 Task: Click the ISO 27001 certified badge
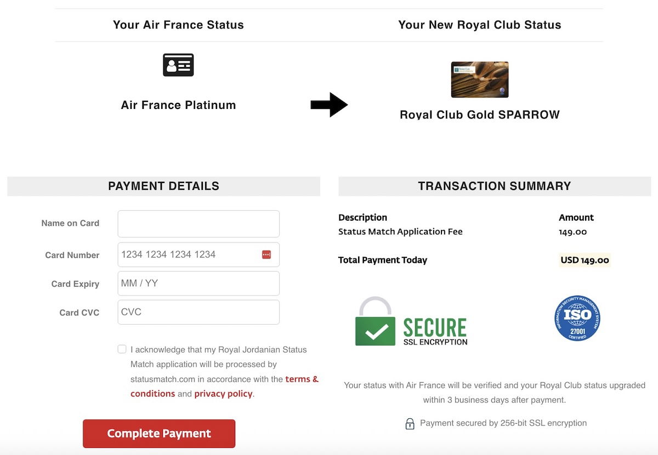point(577,318)
